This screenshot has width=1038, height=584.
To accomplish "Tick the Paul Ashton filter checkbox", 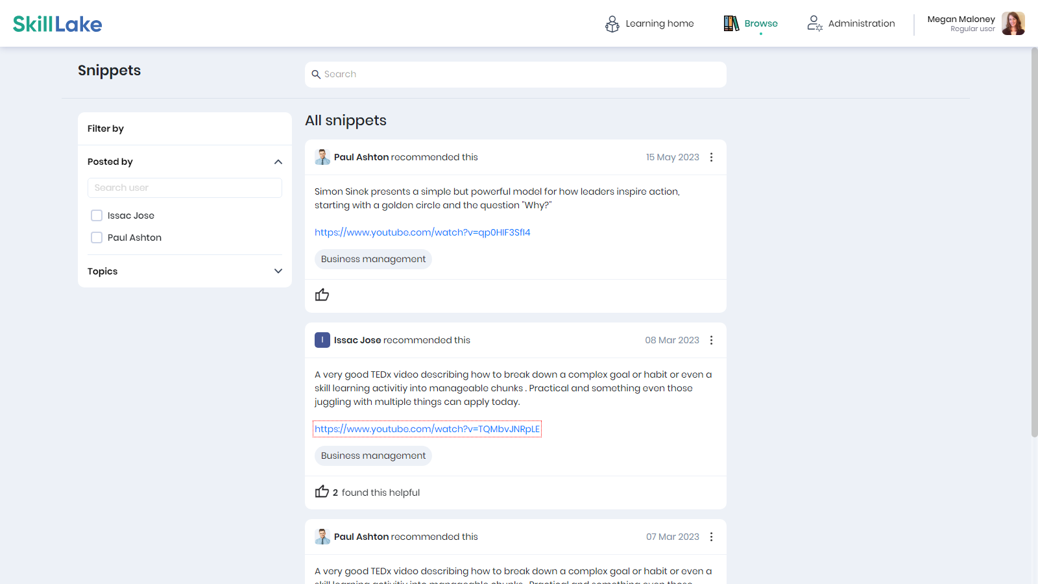I will click(97, 237).
